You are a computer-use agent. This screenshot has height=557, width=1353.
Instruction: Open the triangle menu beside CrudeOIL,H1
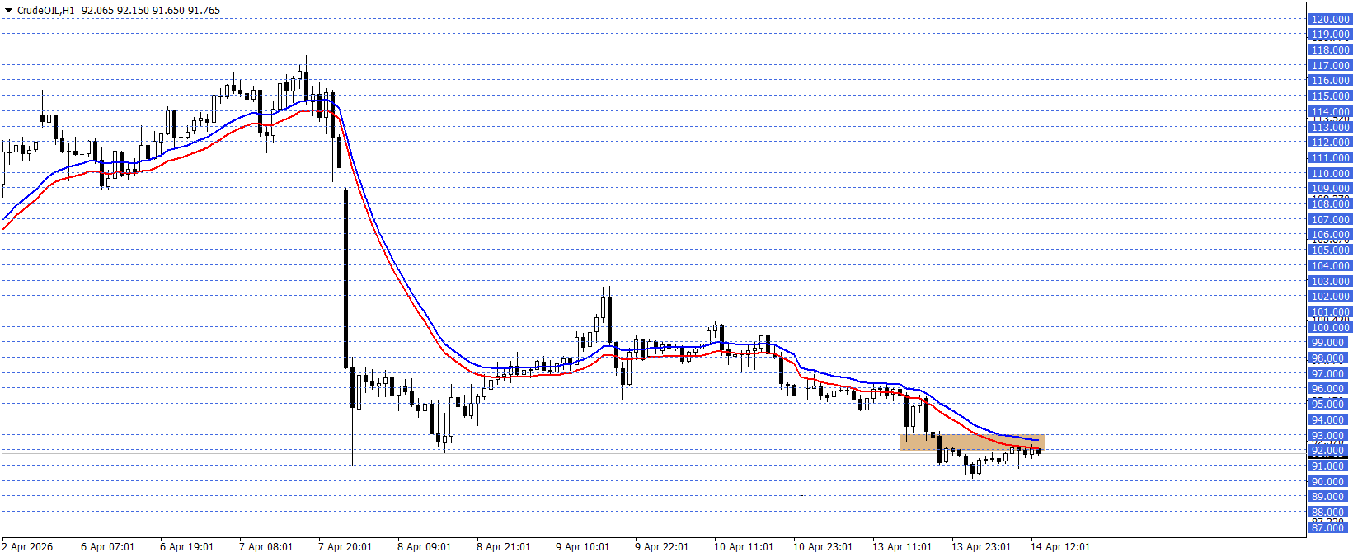tap(9, 11)
